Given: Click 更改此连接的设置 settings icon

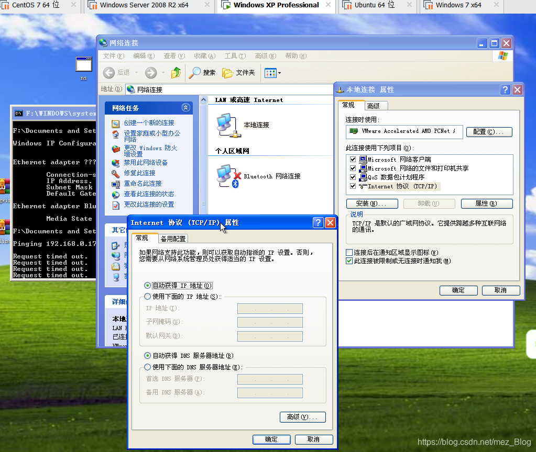Looking at the screenshot, I should 116,205.
